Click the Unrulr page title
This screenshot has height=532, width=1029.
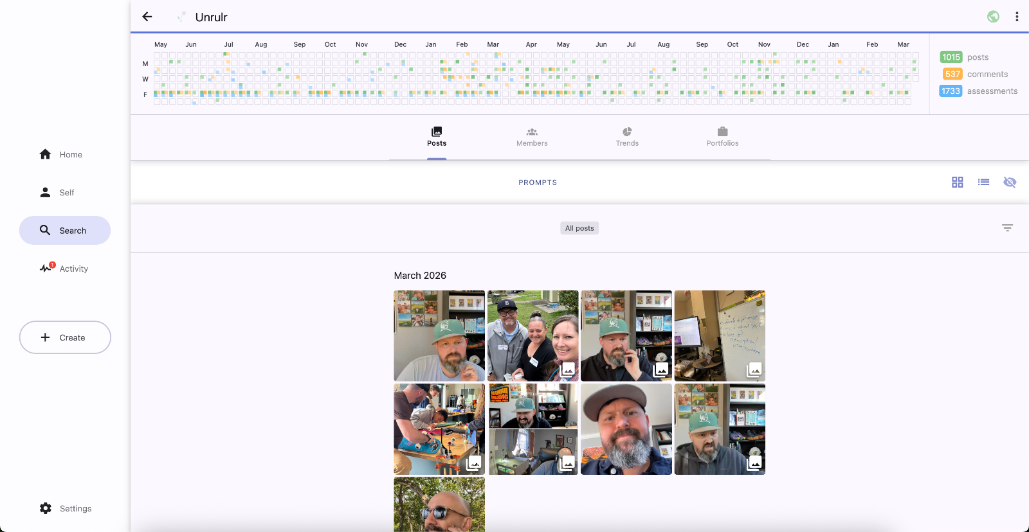[x=211, y=17]
